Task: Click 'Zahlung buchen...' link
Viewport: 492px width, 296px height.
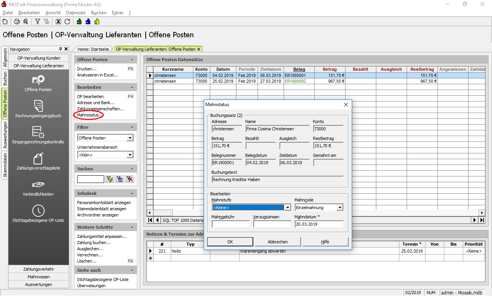Action: pos(94,243)
